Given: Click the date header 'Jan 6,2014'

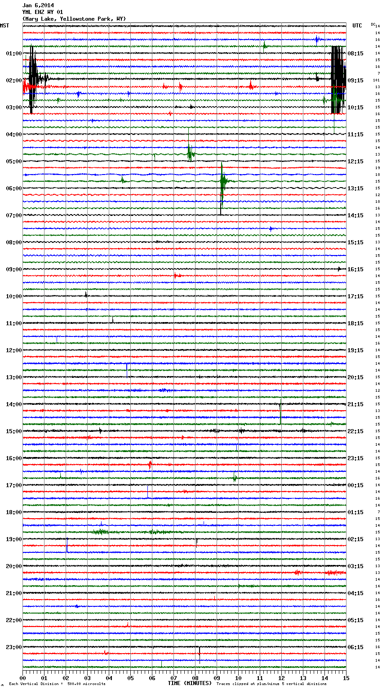Looking at the screenshot, I should point(38,5).
